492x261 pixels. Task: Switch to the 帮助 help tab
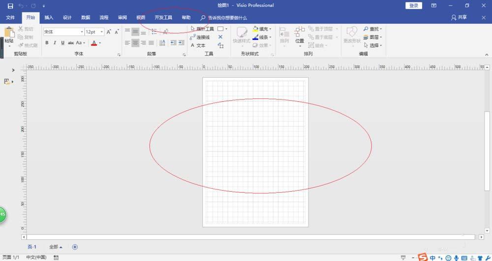tap(186, 18)
